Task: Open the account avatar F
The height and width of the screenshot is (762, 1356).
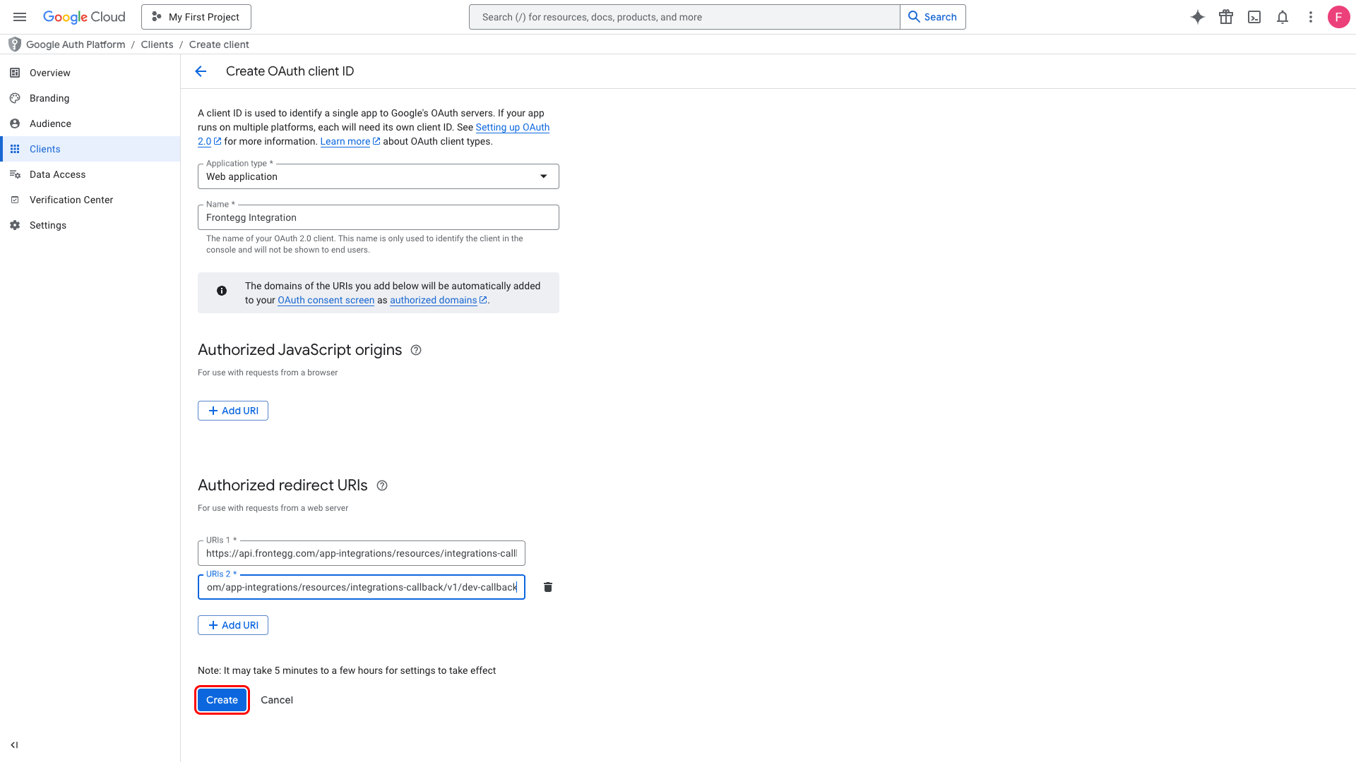Action: coord(1339,17)
